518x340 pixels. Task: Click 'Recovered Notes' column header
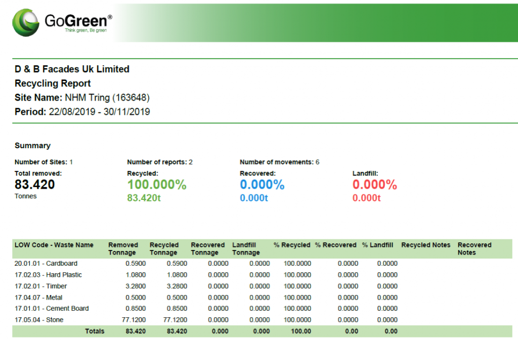coord(474,248)
